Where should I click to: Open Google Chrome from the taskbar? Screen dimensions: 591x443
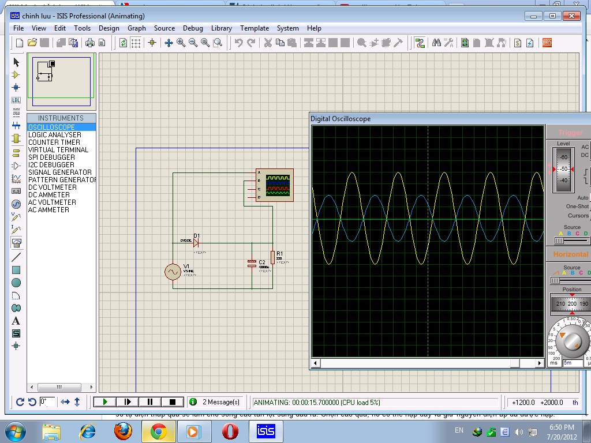click(158, 431)
